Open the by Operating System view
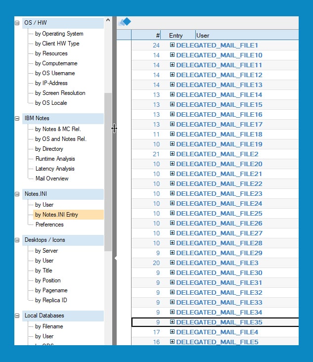 [59, 34]
